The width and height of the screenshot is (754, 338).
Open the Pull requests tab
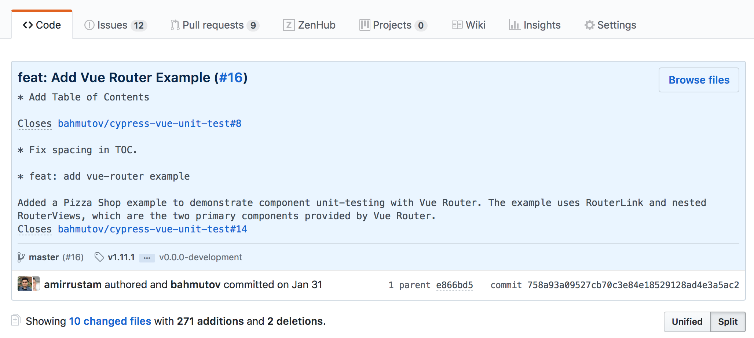(215, 25)
